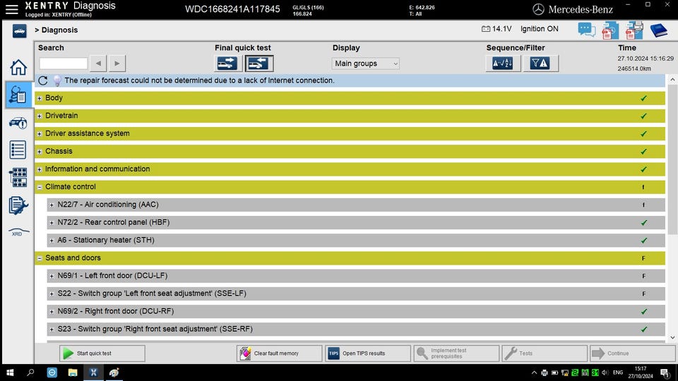Expand N72/2 Rear control panel (HBF)
The image size is (678, 381).
[52, 222]
